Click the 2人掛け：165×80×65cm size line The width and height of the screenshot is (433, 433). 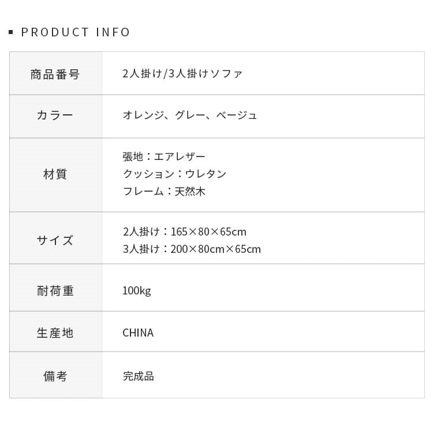coord(184,232)
